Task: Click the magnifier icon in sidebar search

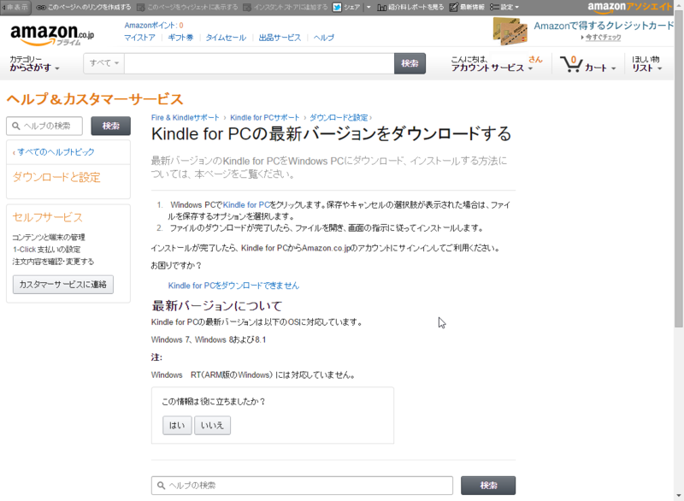Action: pos(16,126)
